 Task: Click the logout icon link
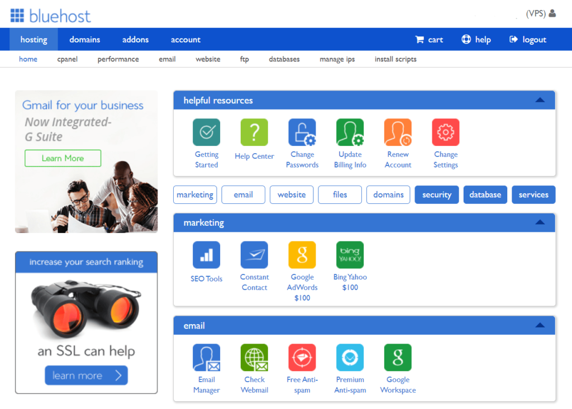[x=527, y=40]
